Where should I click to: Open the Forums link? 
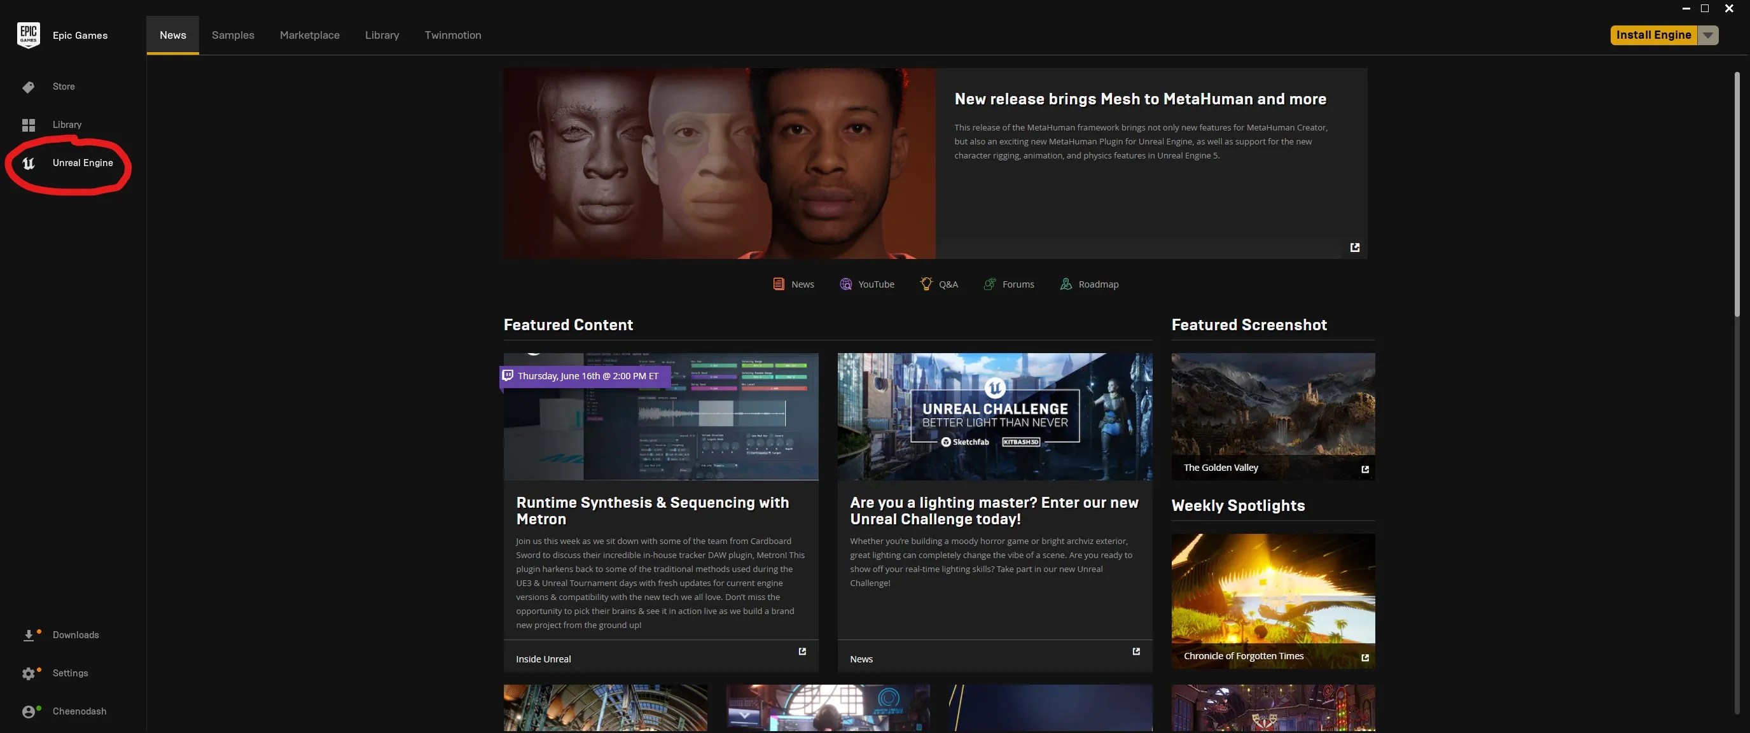pos(1009,284)
